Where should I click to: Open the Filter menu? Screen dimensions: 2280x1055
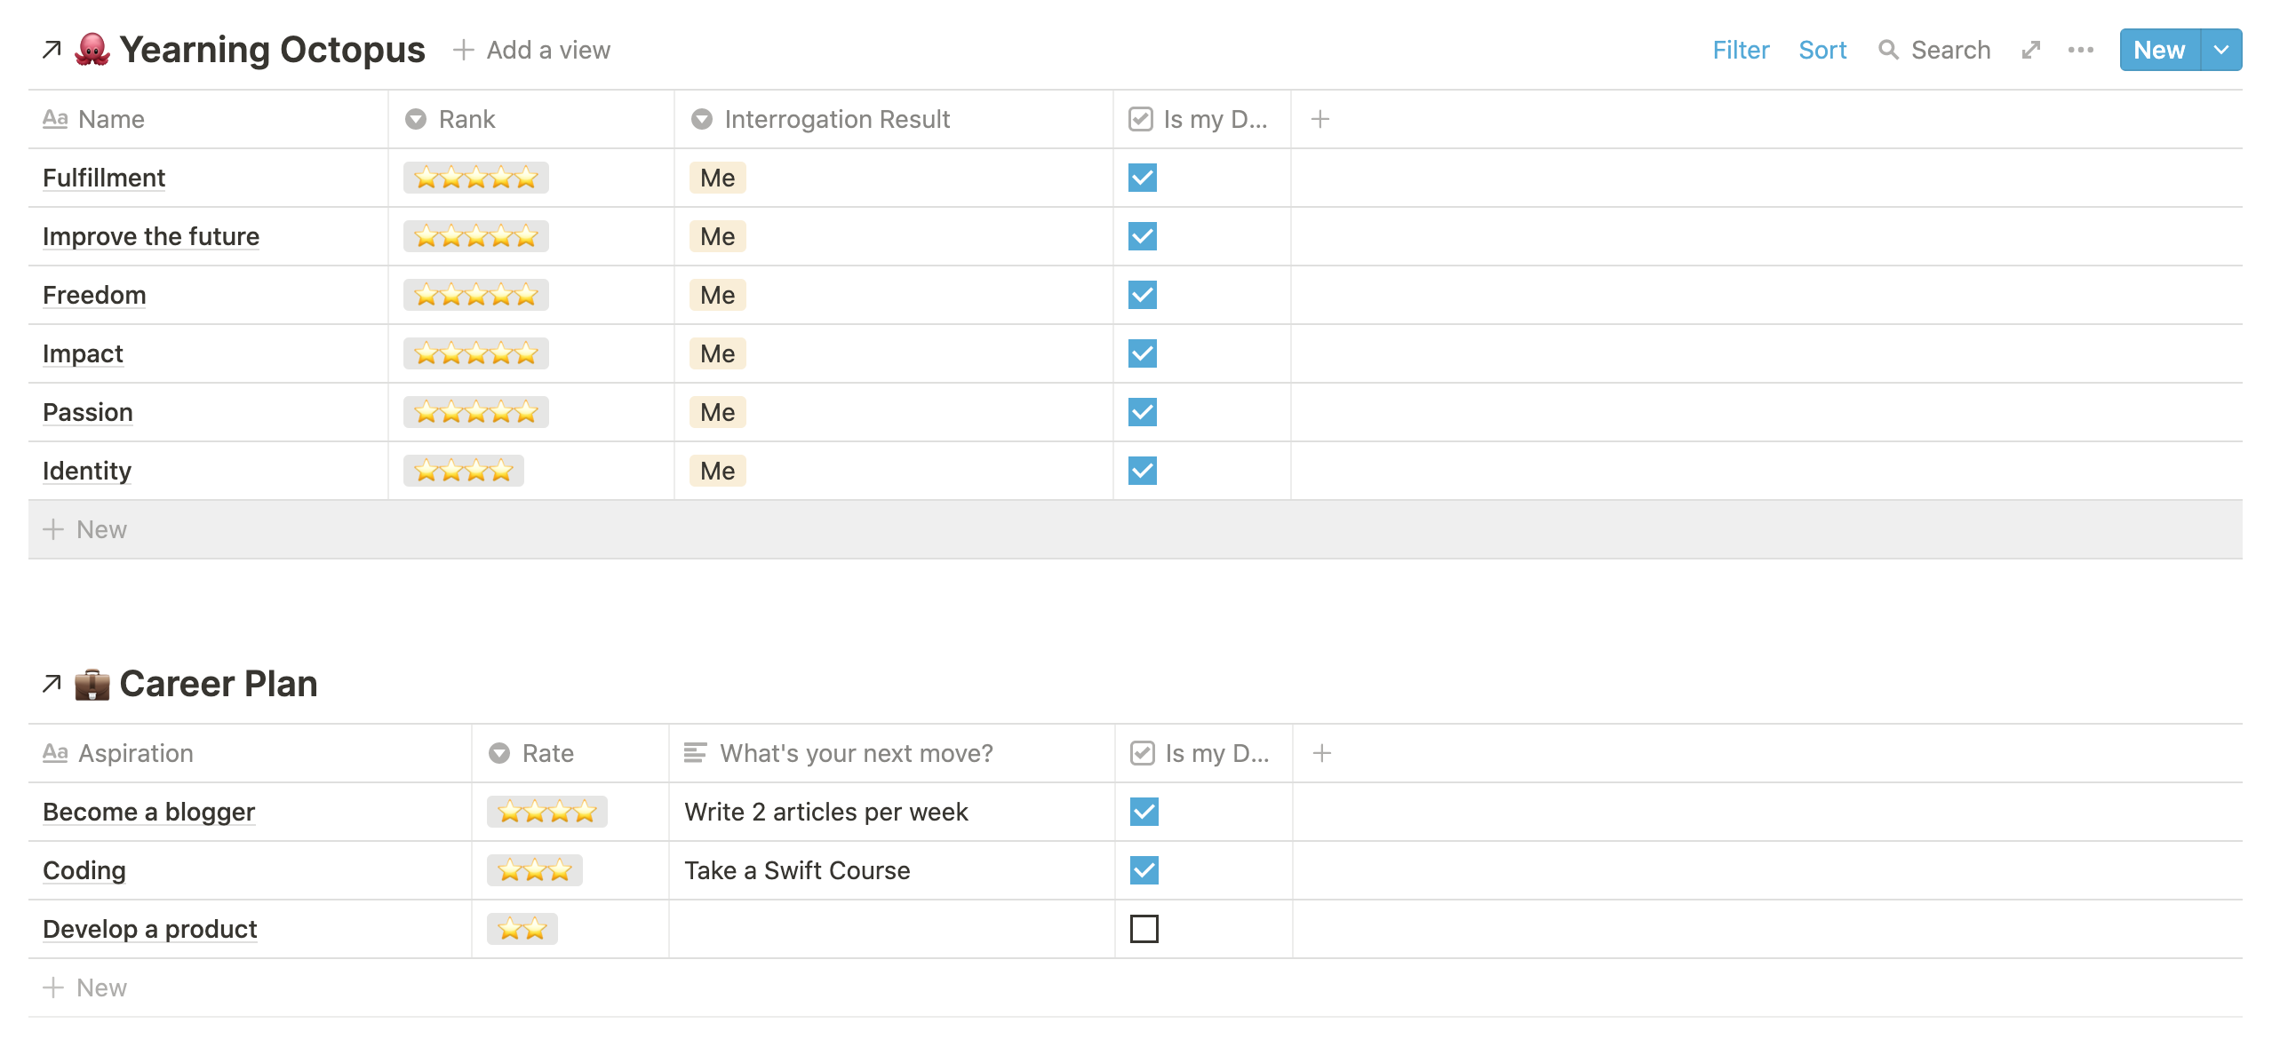[1741, 51]
